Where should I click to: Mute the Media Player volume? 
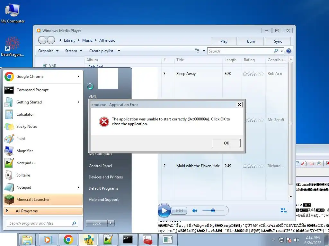(x=194, y=211)
